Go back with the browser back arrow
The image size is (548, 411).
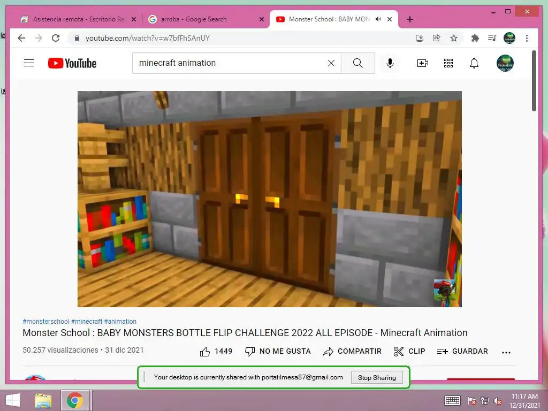21,38
